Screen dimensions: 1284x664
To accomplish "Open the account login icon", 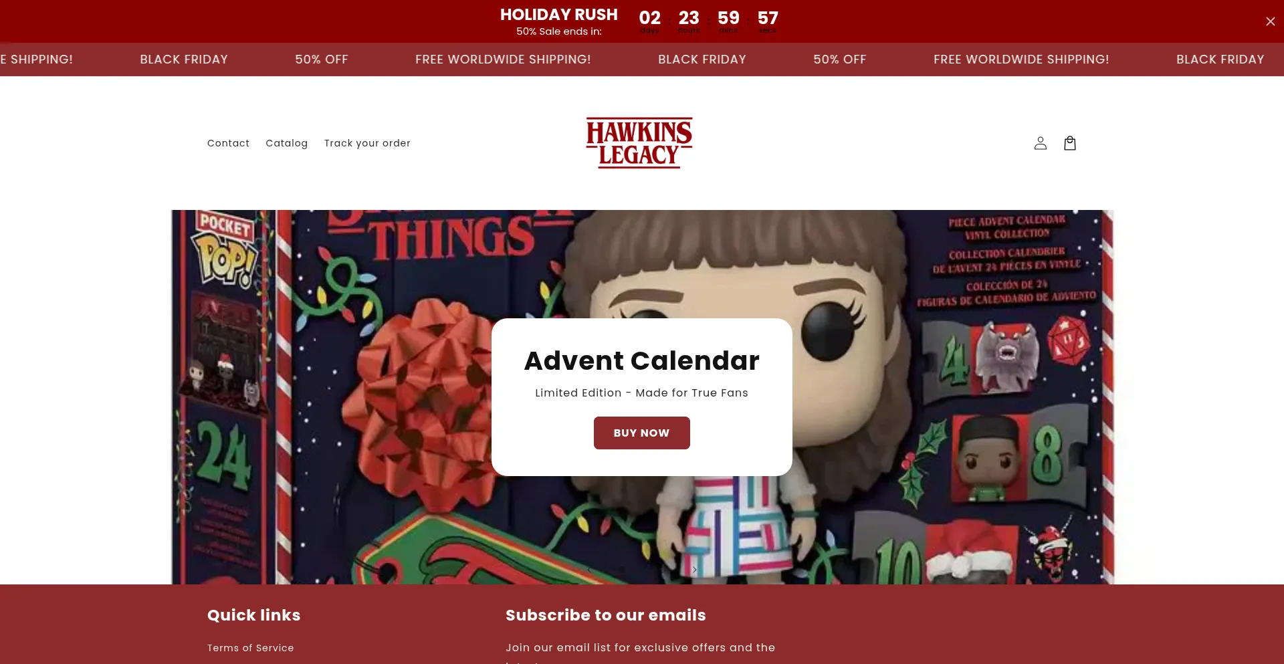I will pos(1040,143).
